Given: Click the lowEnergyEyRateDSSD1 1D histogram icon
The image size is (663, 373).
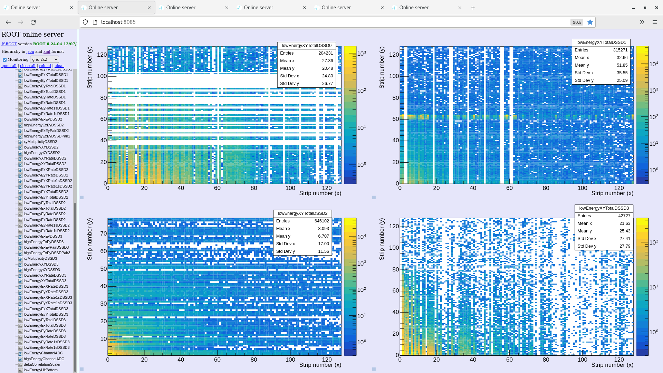Looking at the screenshot, I should [20, 97].
